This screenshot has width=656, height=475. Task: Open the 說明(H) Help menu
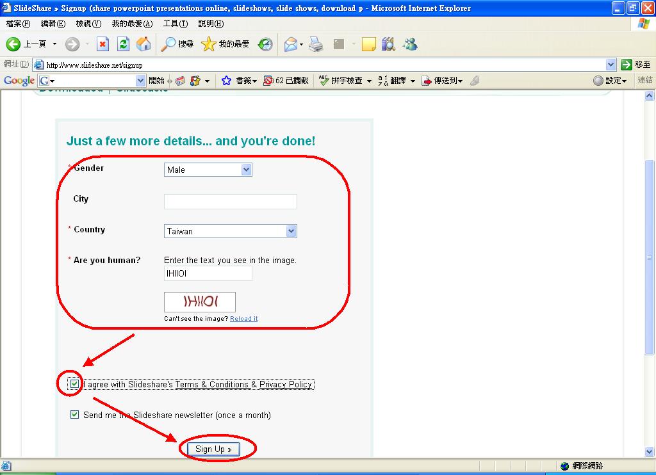[x=211, y=24]
